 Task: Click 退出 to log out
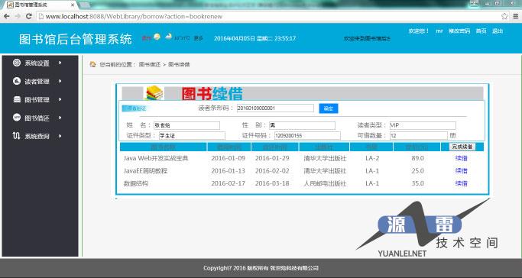pos(498,31)
